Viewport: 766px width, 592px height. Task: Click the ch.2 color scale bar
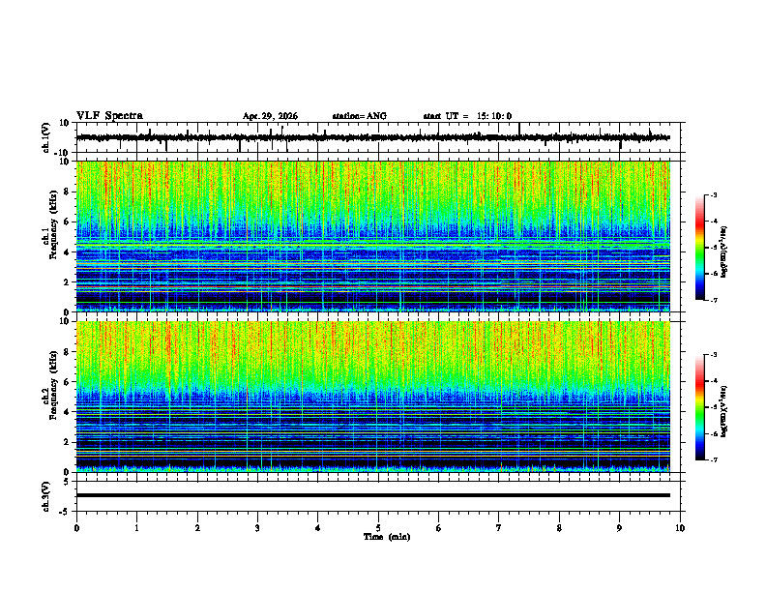point(699,407)
